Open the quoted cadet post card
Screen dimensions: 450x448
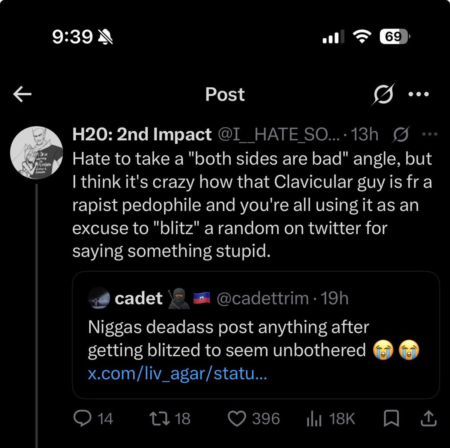(x=255, y=335)
